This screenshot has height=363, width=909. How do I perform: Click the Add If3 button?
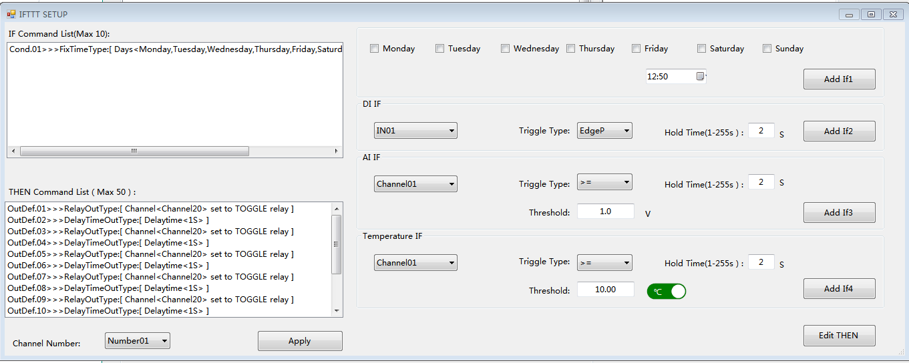[x=839, y=212]
